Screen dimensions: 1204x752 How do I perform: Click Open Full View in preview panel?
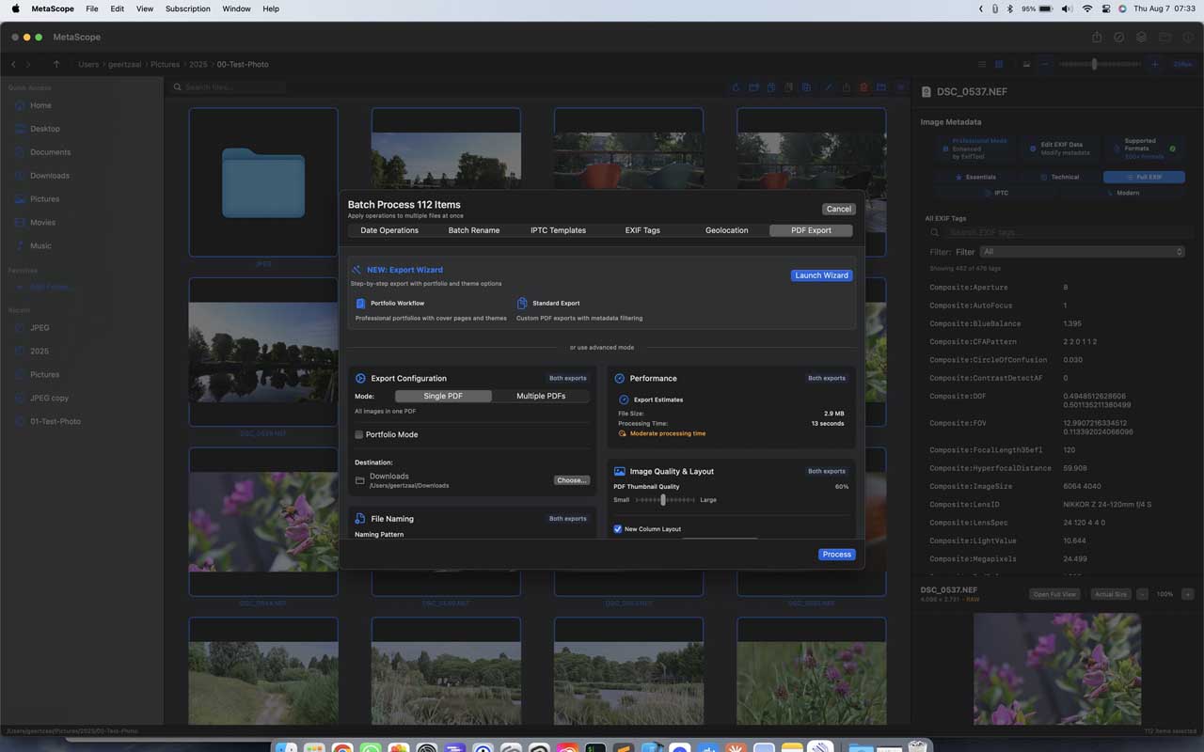[x=1054, y=594]
